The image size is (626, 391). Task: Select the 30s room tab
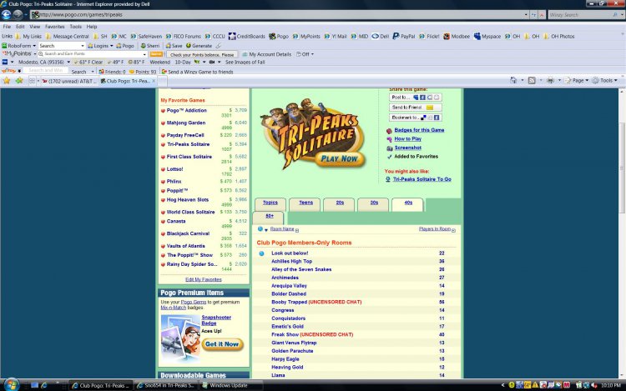point(374,203)
